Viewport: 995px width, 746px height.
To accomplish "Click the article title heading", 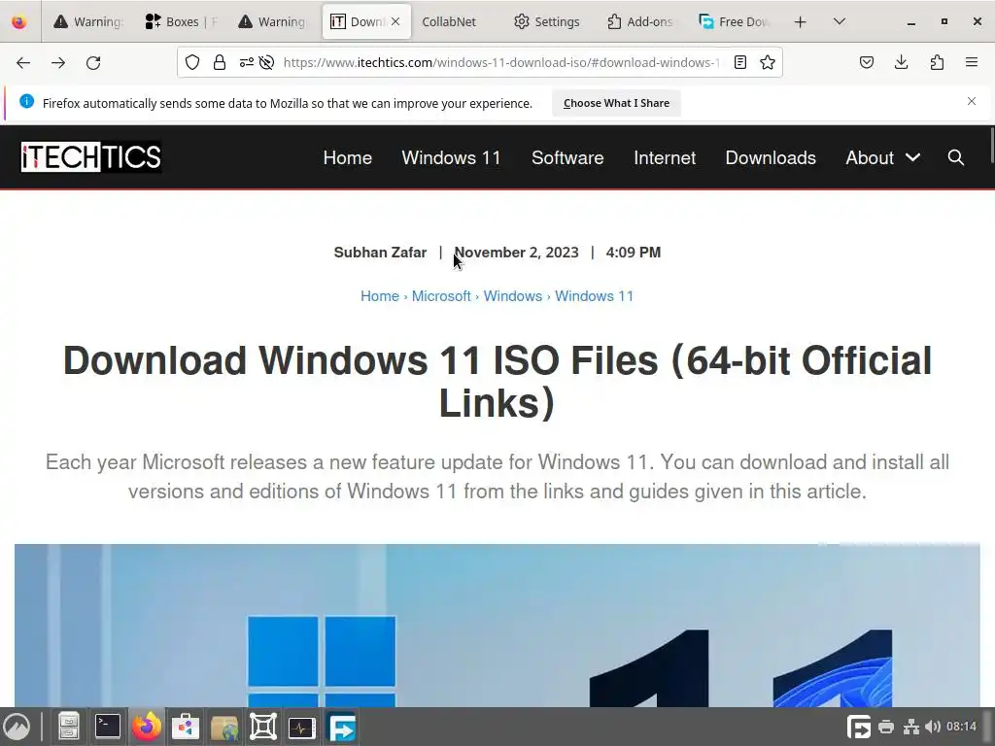I will (x=497, y=381).
